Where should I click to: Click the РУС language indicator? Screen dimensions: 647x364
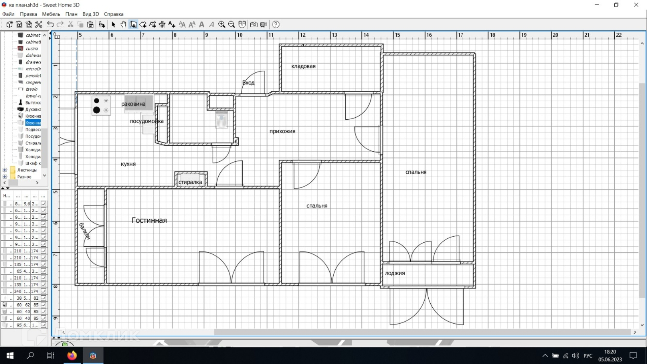[588, 356]
